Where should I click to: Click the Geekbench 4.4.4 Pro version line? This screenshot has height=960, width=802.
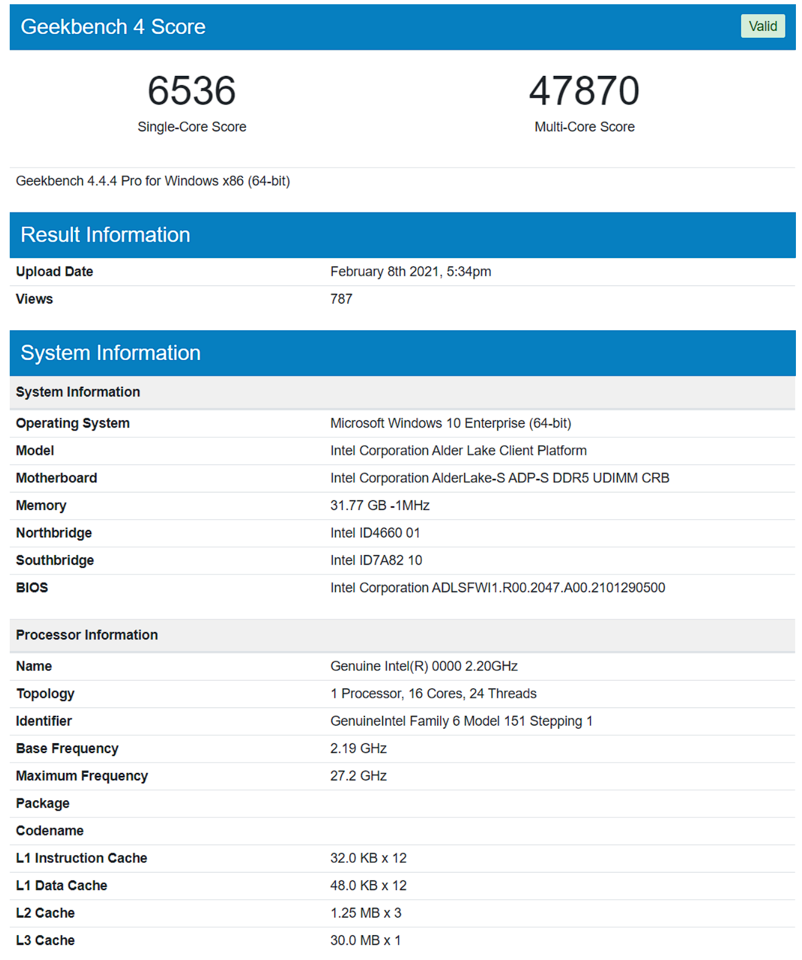(x=153, y=181)
